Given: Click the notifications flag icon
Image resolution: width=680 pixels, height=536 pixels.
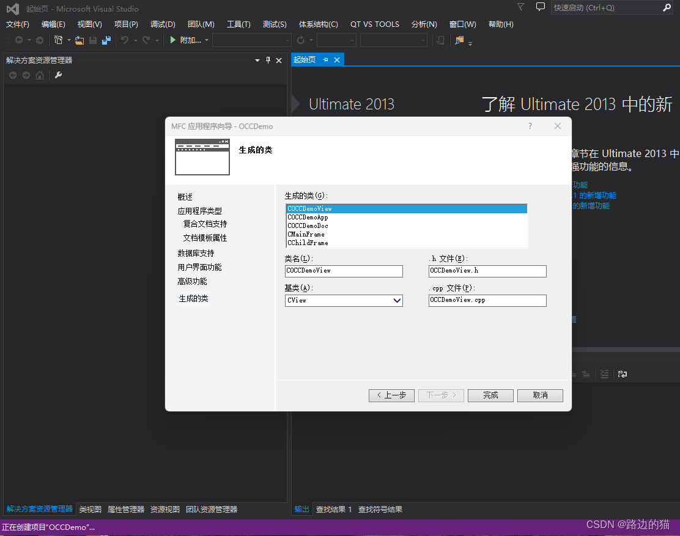Looking at the screenshot, I should pos(521,7).
